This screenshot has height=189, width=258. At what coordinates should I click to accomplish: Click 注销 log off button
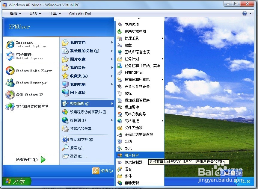pos(102,171)
